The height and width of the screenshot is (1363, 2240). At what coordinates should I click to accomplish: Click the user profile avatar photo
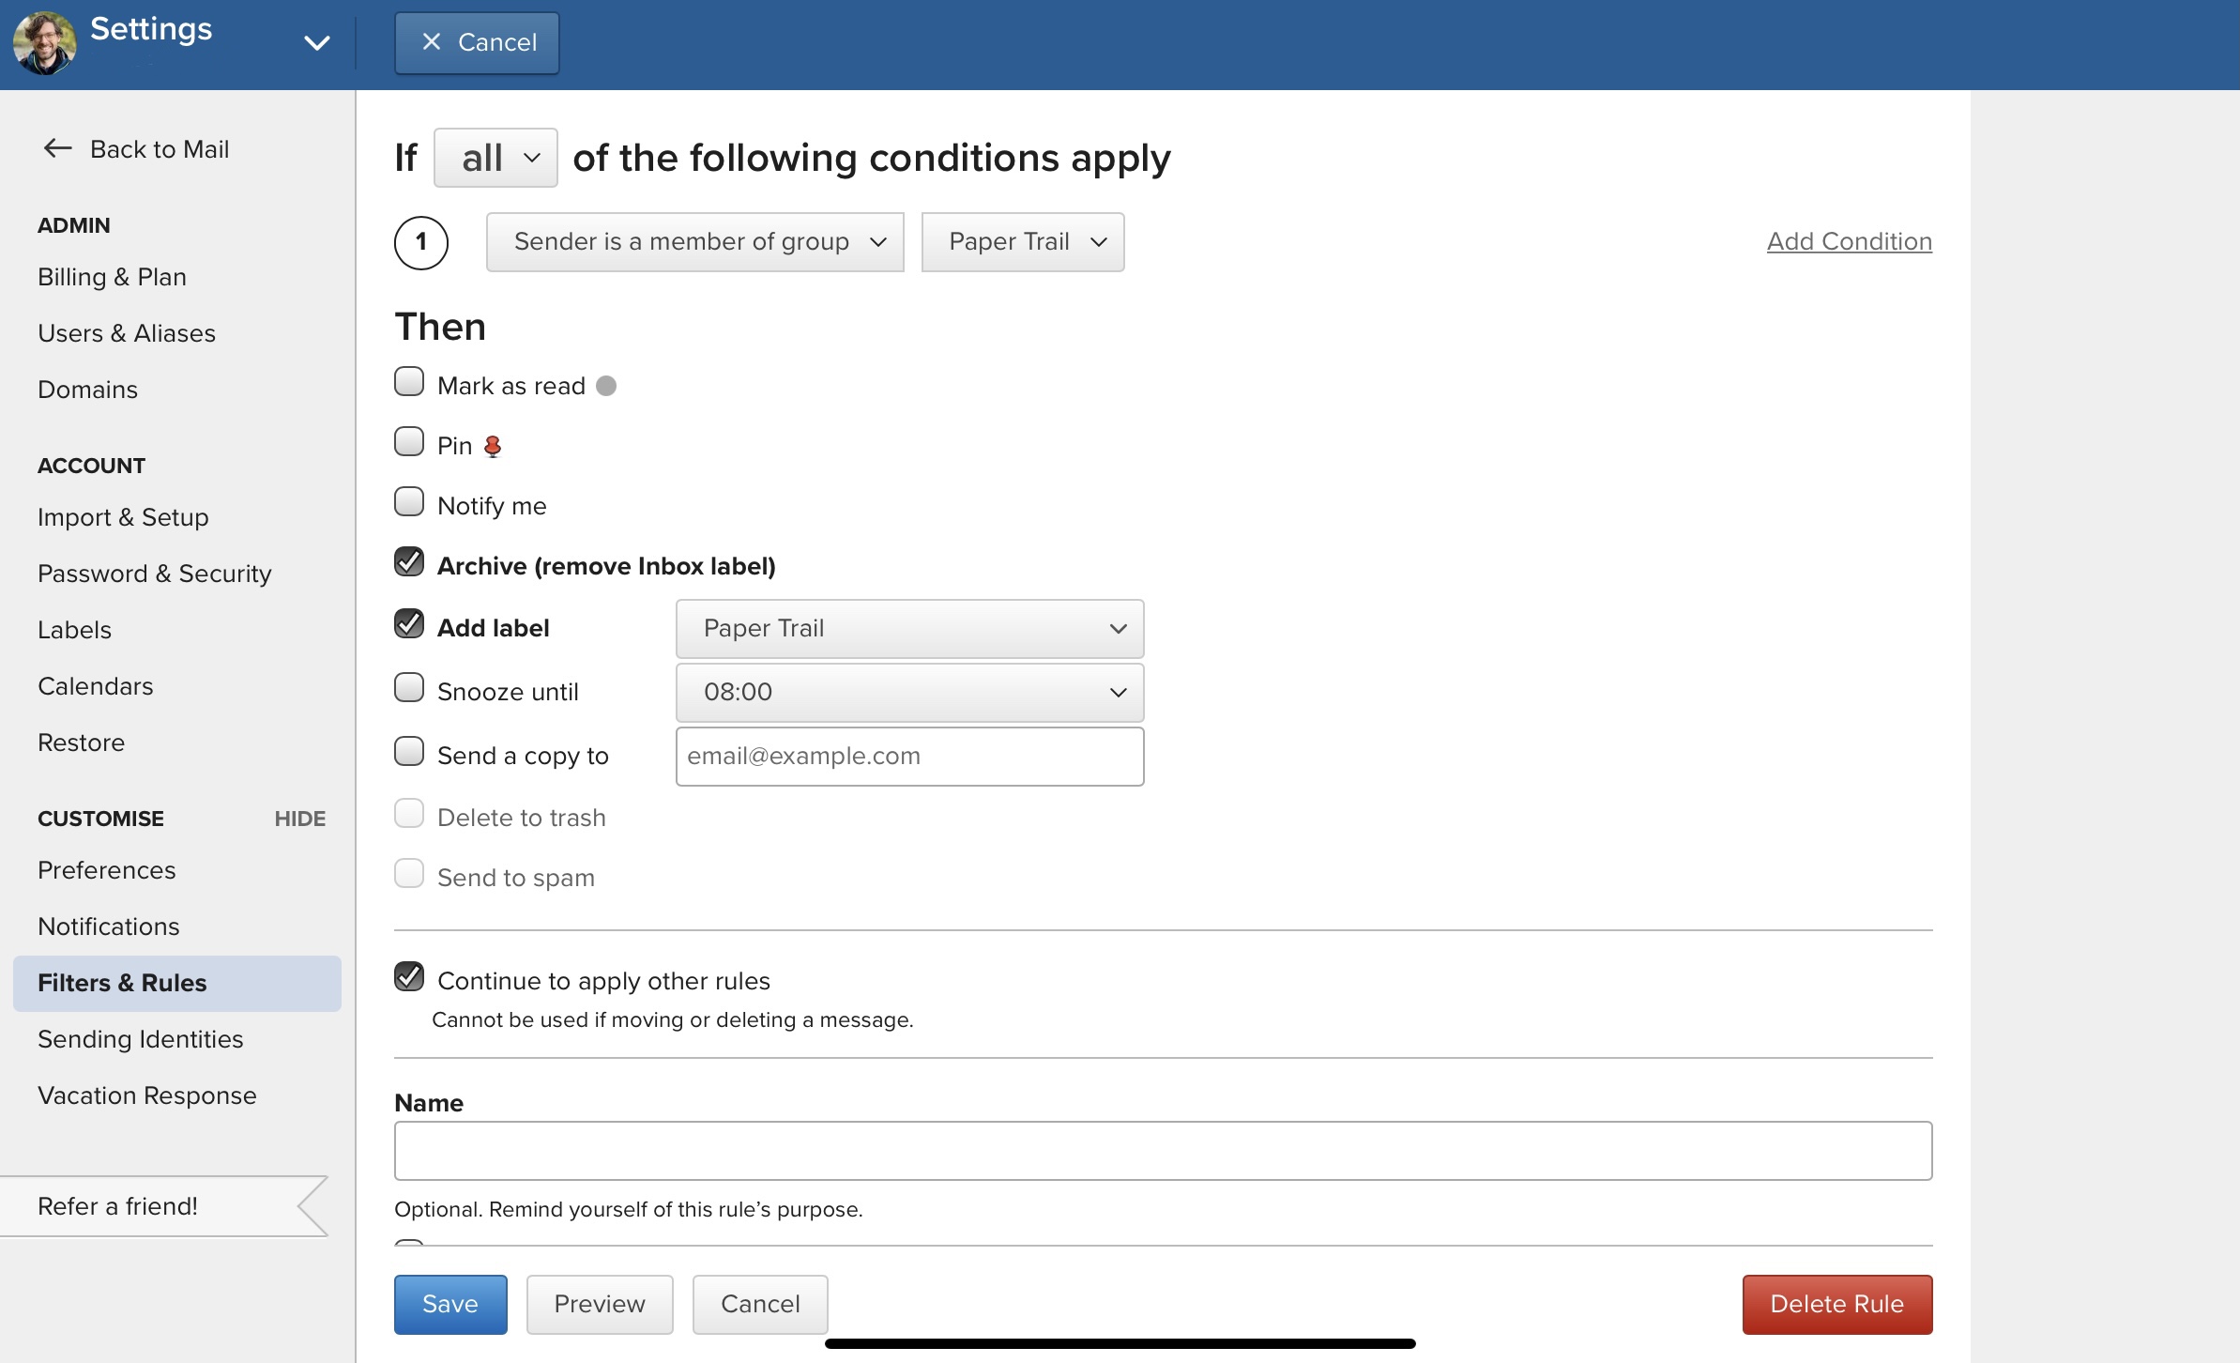[44, 43]
